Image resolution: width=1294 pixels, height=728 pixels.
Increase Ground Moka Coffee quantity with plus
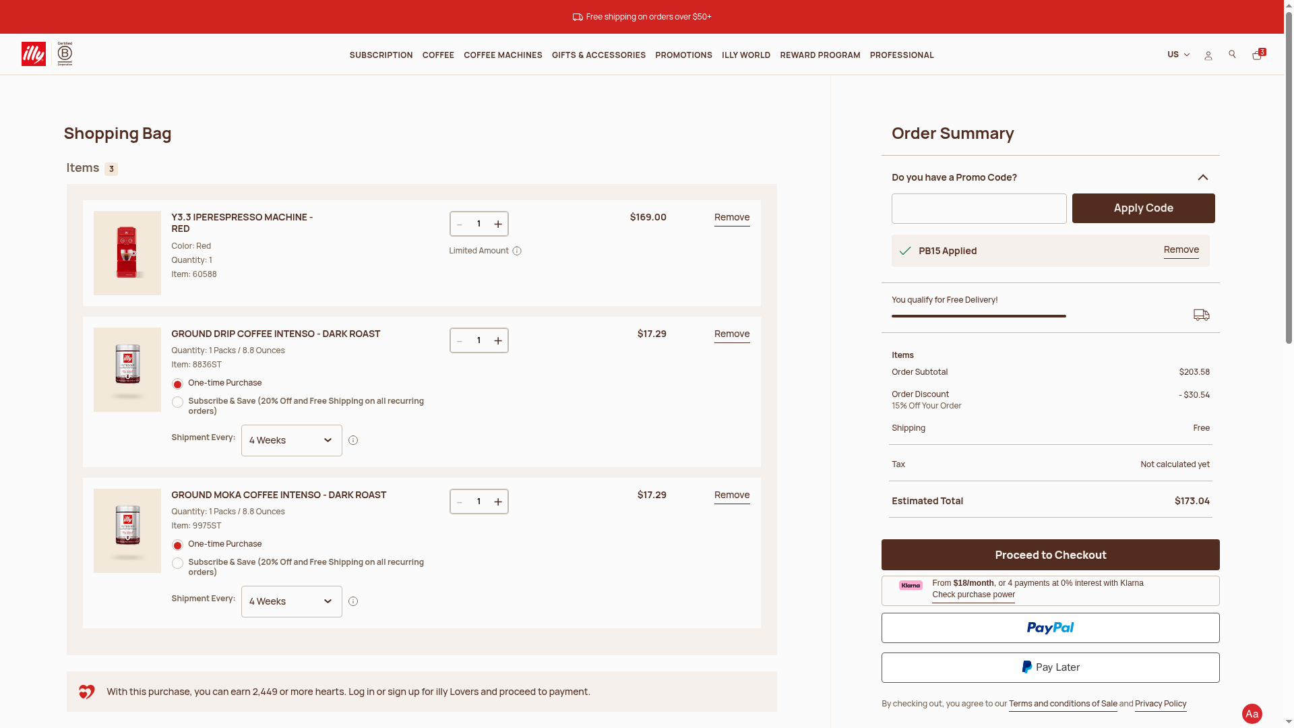coord(498,502)
